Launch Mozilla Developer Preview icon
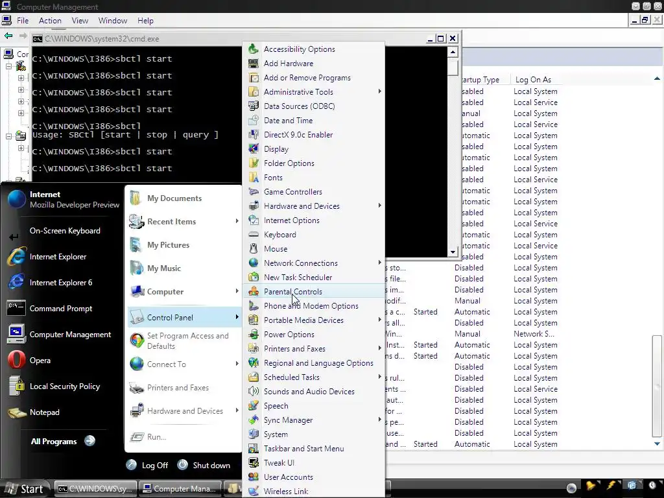This screenshot has width=664, height=498. tap(16, 200)
